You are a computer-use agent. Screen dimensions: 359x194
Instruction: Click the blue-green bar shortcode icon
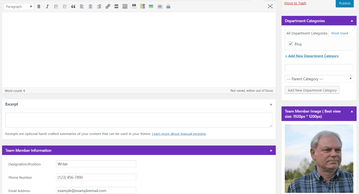coord(151,7)
